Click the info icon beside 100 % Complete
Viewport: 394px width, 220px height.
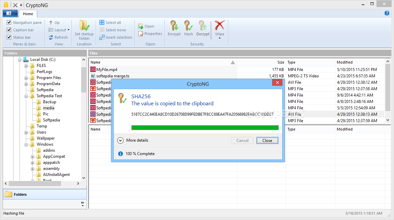121,154
